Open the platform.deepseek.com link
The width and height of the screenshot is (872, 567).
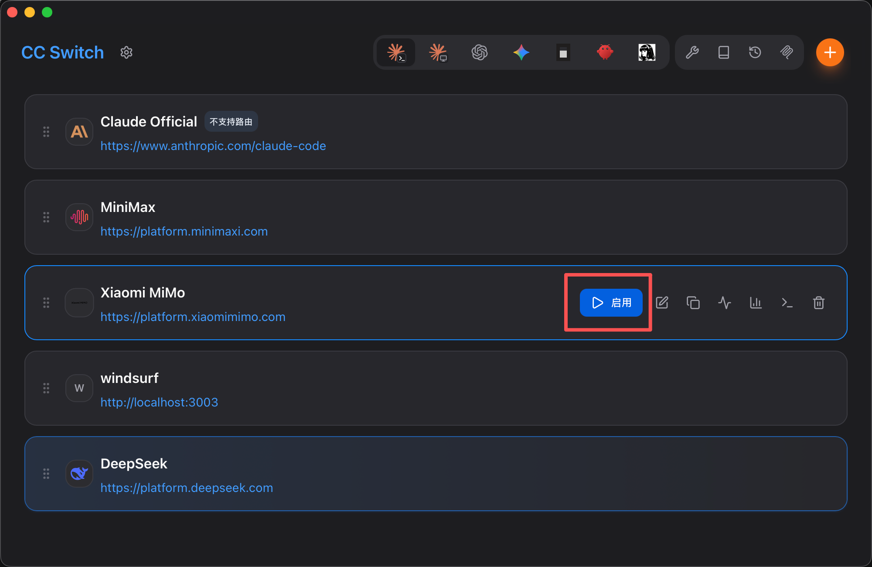187,488
